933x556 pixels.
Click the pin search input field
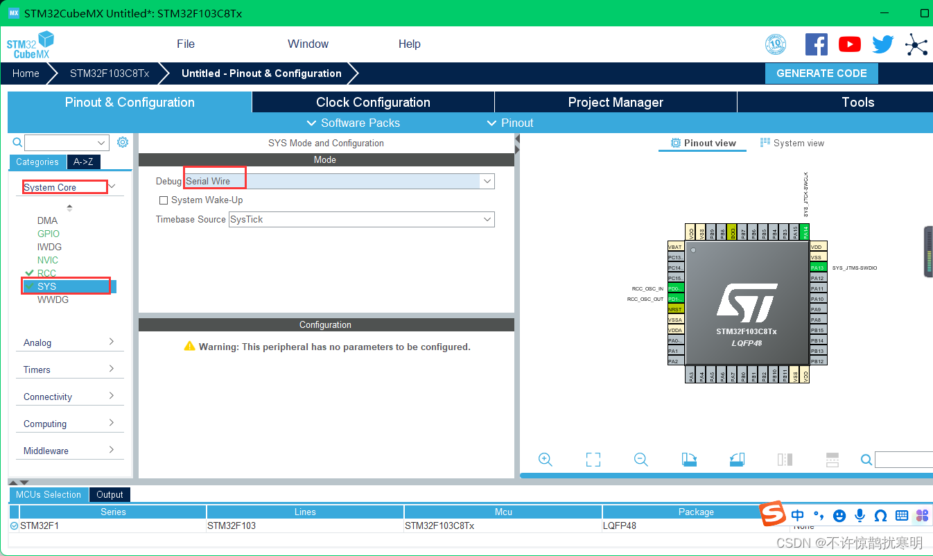point(904,460)
